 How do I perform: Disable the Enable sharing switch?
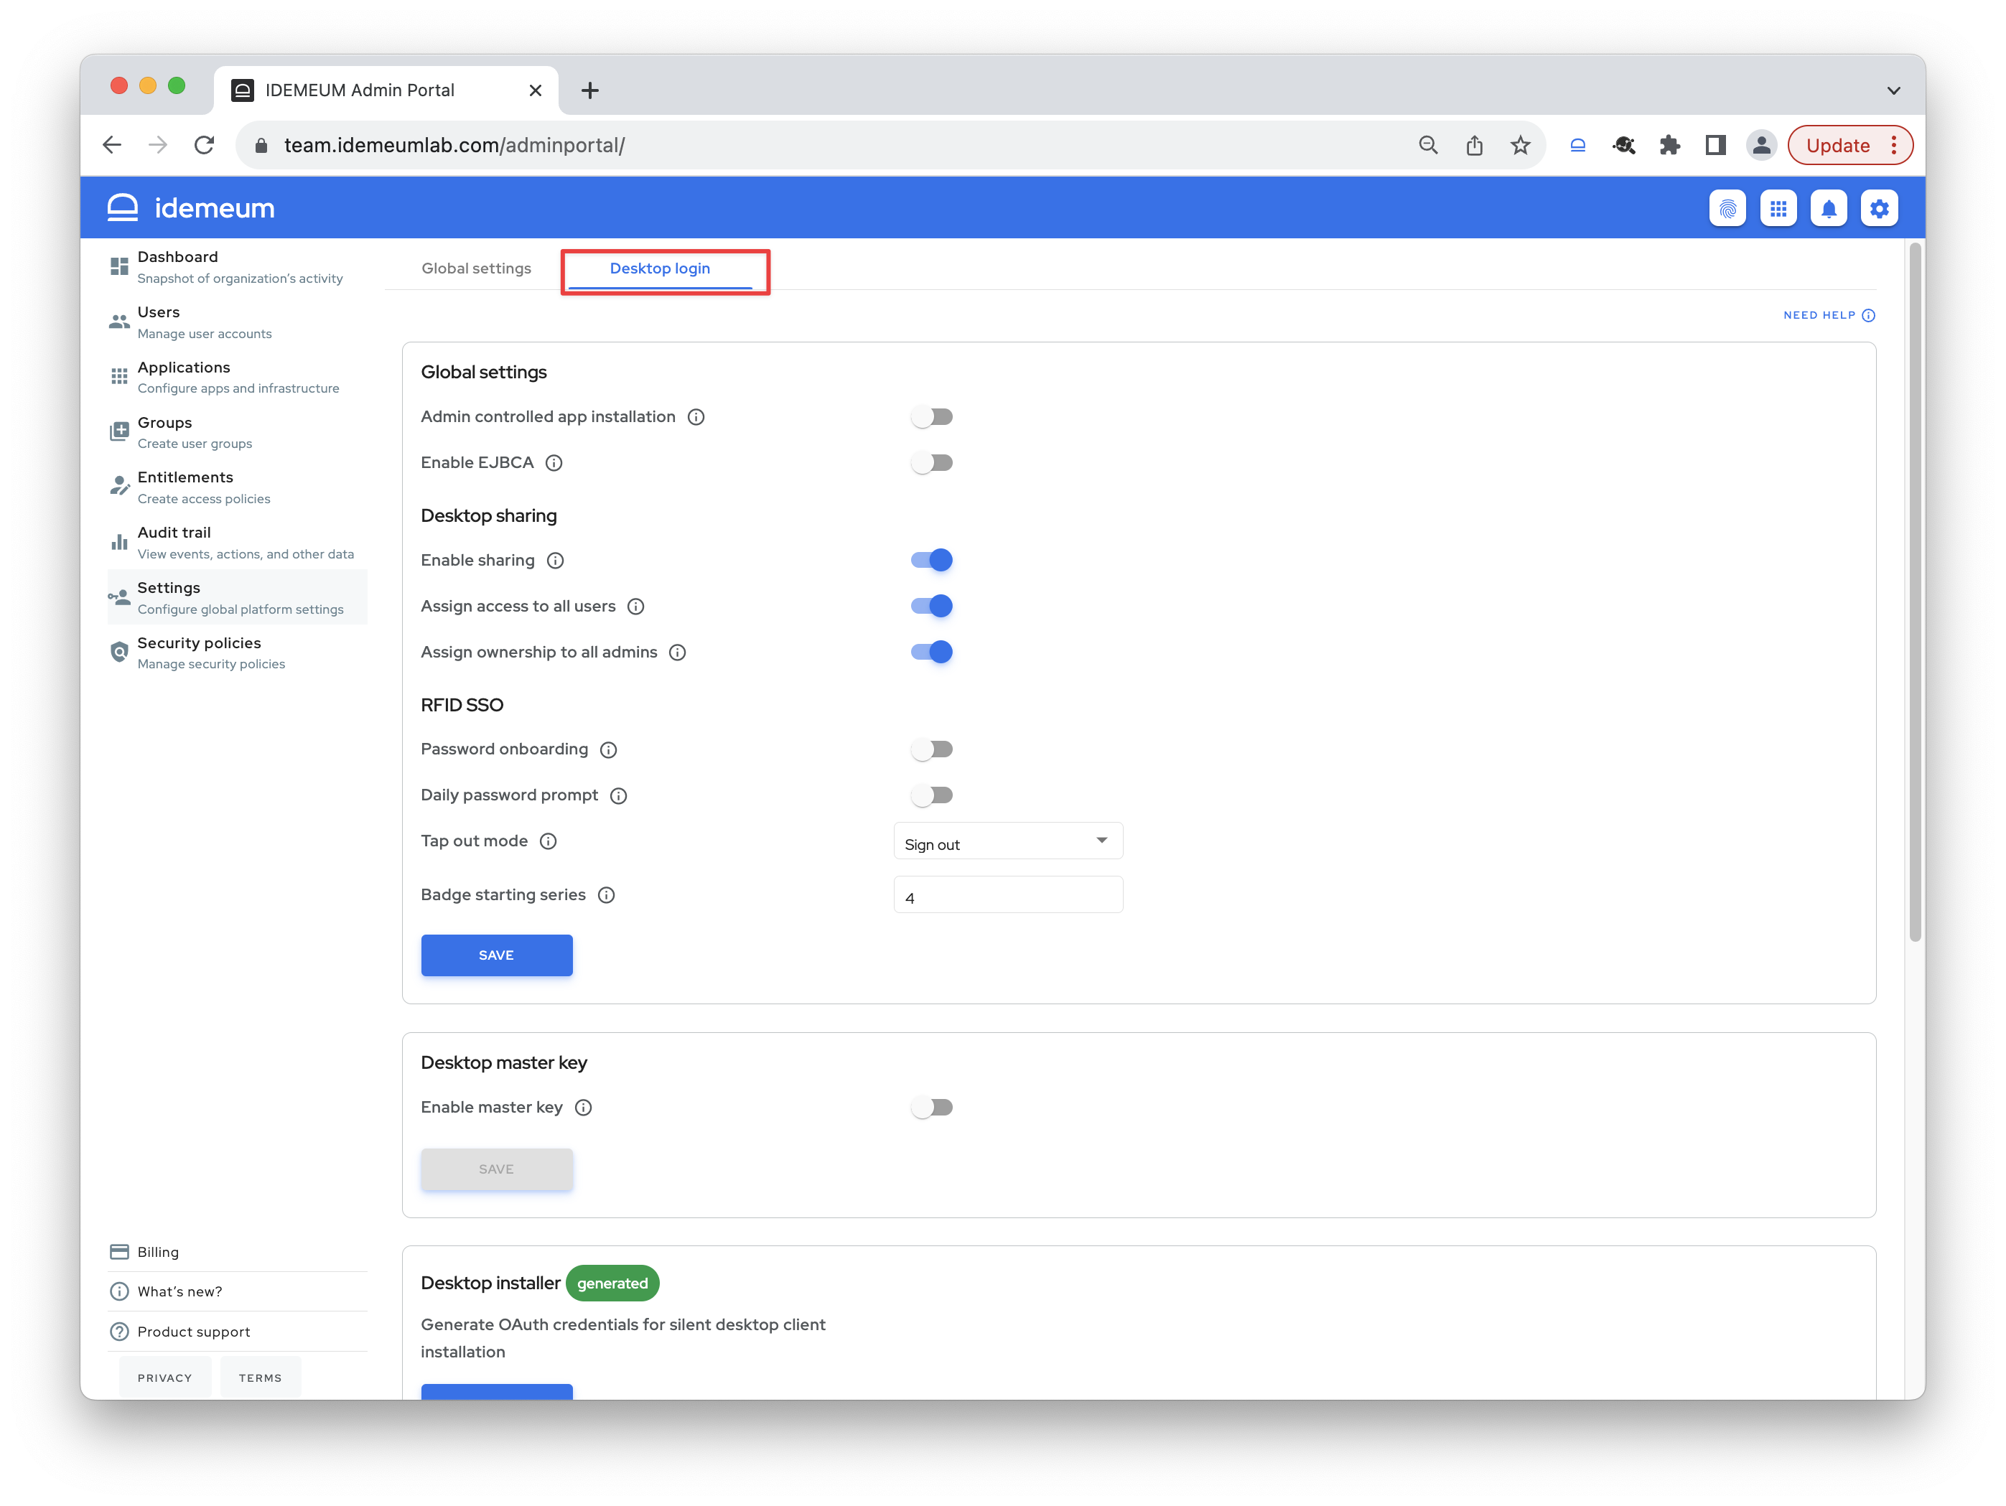(x=931, y=561)
